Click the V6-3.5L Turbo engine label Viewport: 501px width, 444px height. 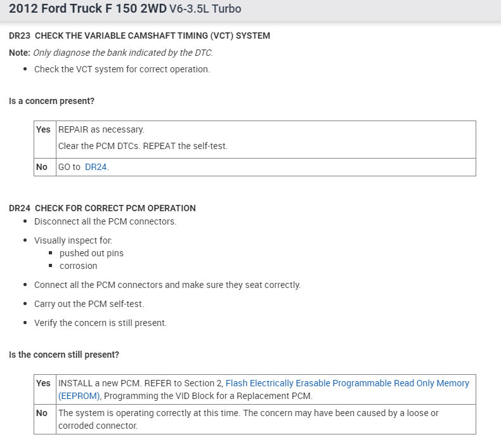point(205,10)
